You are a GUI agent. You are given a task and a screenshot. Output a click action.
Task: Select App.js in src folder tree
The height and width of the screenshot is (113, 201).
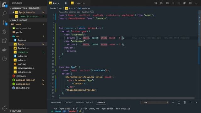point(28,44)
